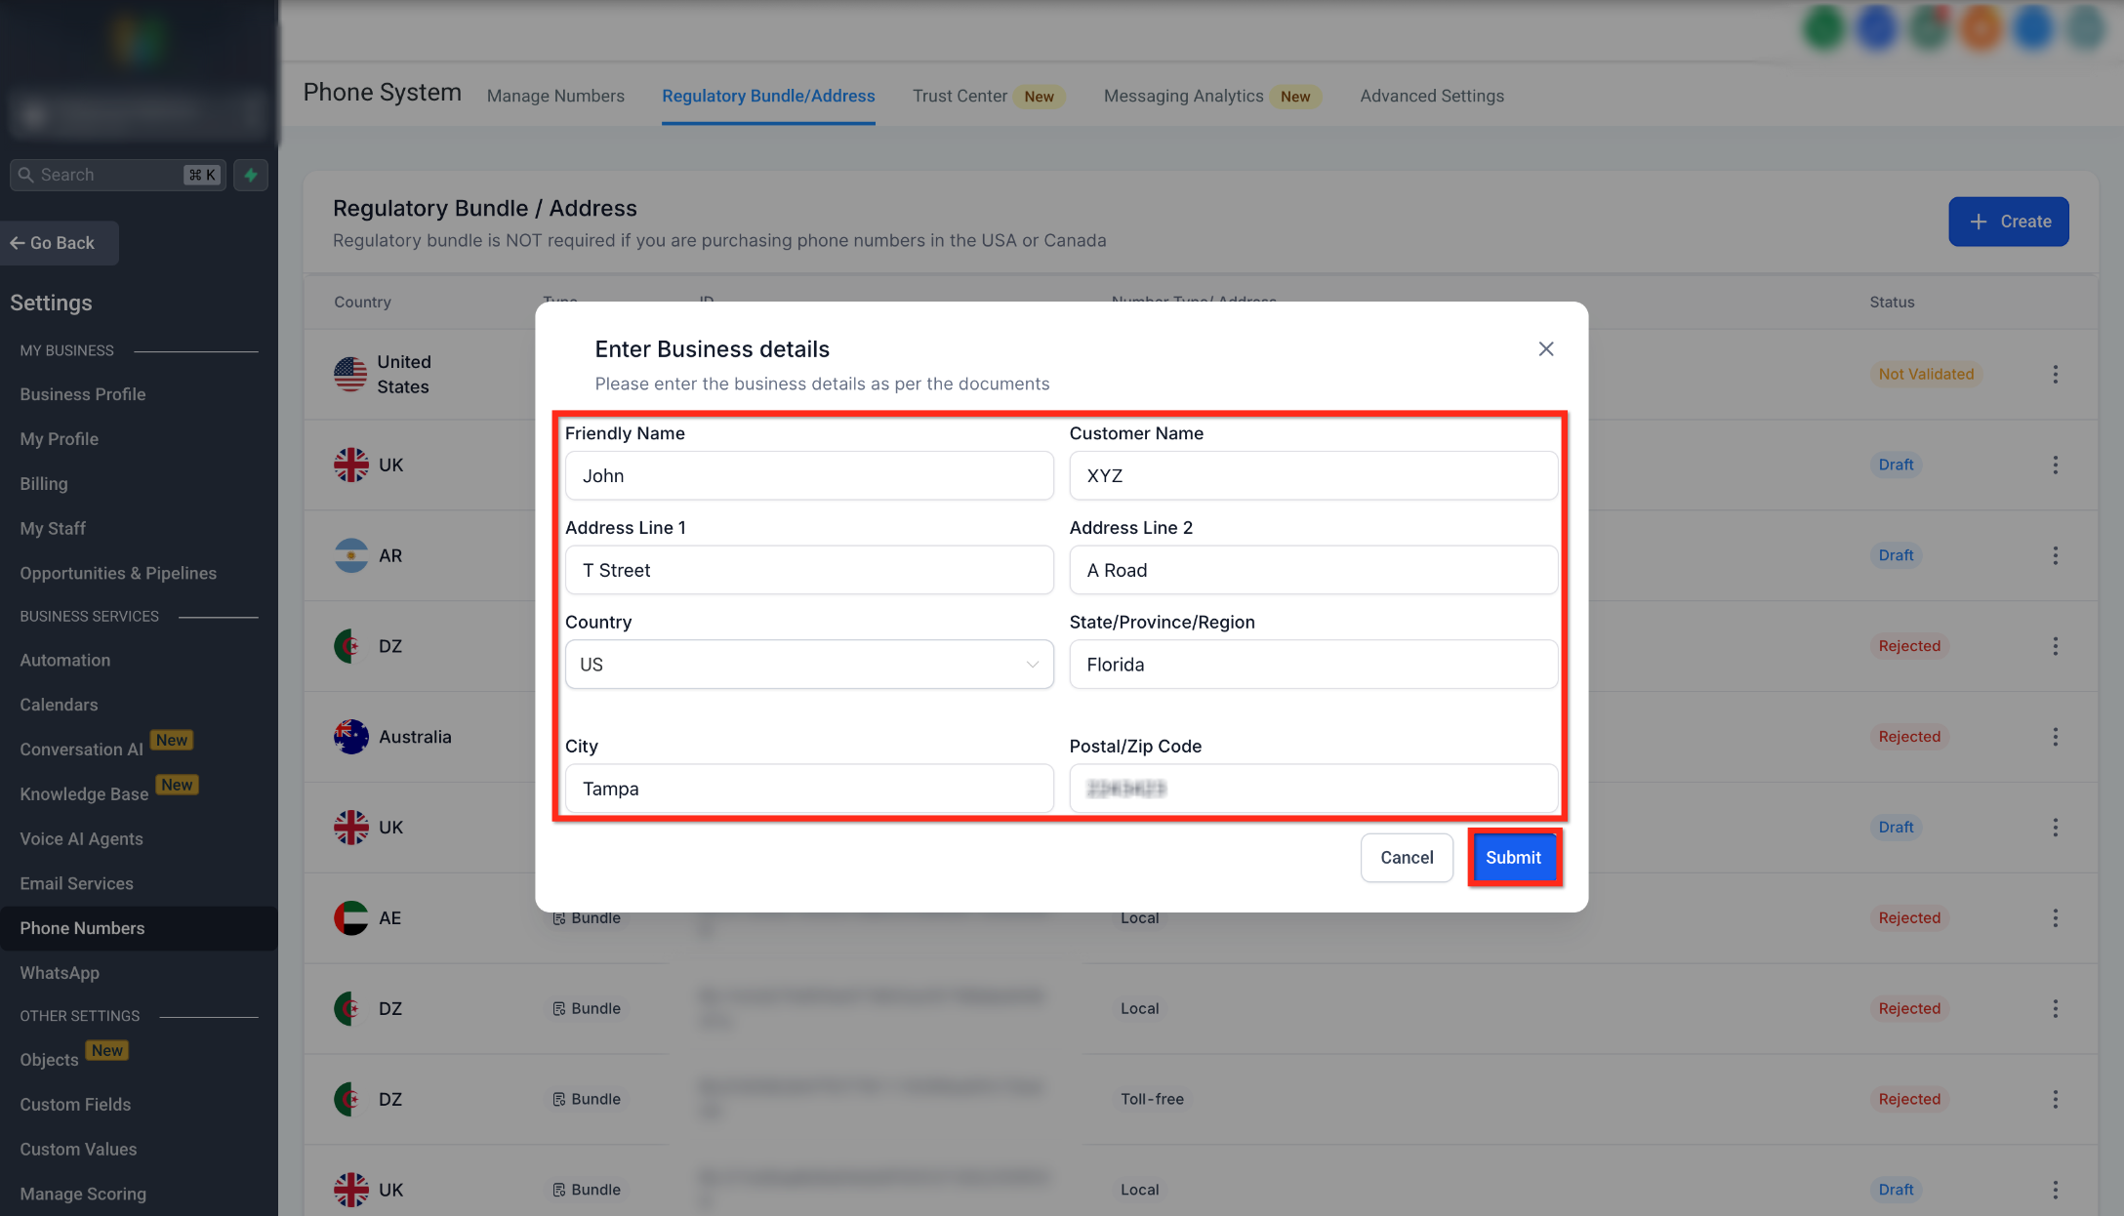Screen dimensions: 2124x1216
Task: Click the United States flag icon
Action: 350,375
